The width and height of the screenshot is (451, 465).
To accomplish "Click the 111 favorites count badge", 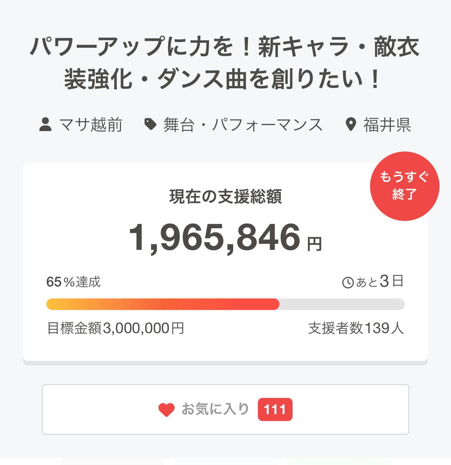I will pos(275,409).
